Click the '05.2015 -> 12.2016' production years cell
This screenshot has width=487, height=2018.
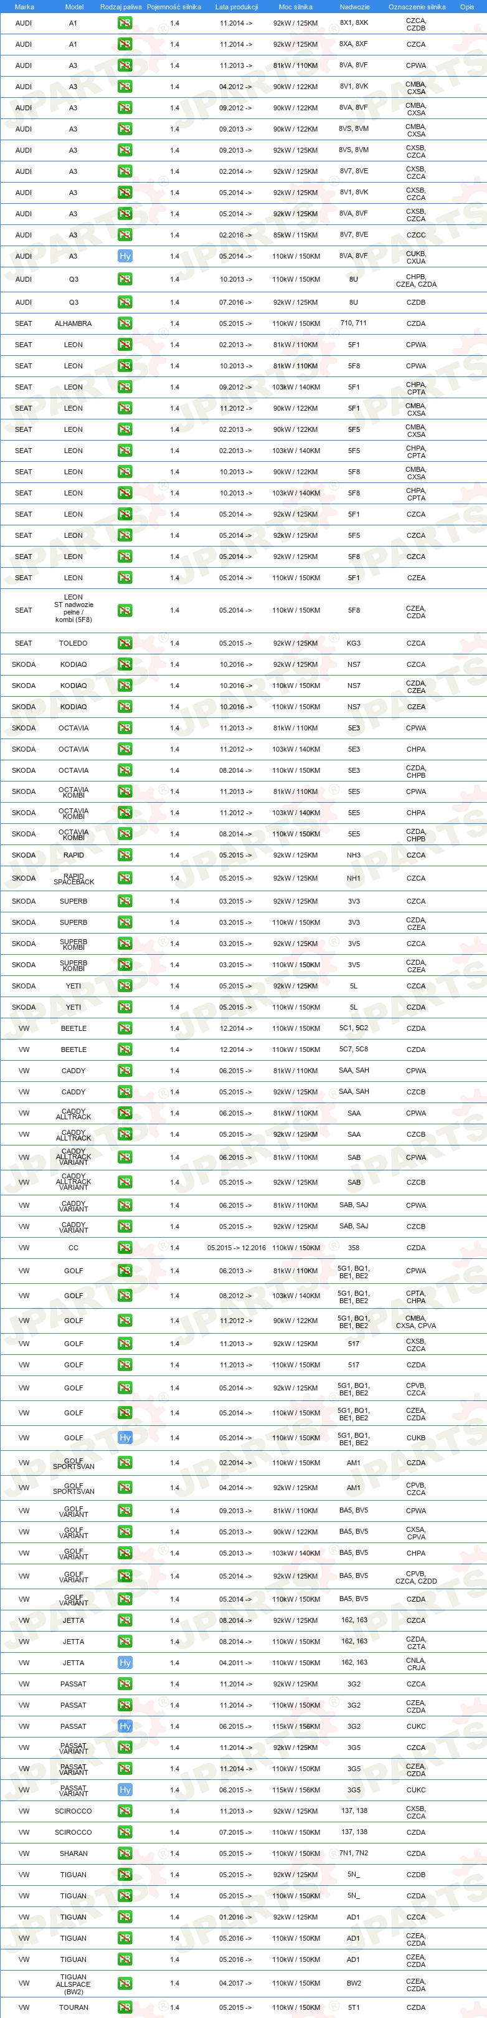237,1247
